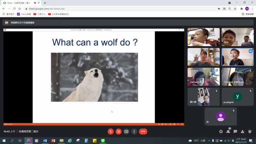The image size is (256, 144).
Task: Switch to Word from the taskbar
Action: pos(45,140)
